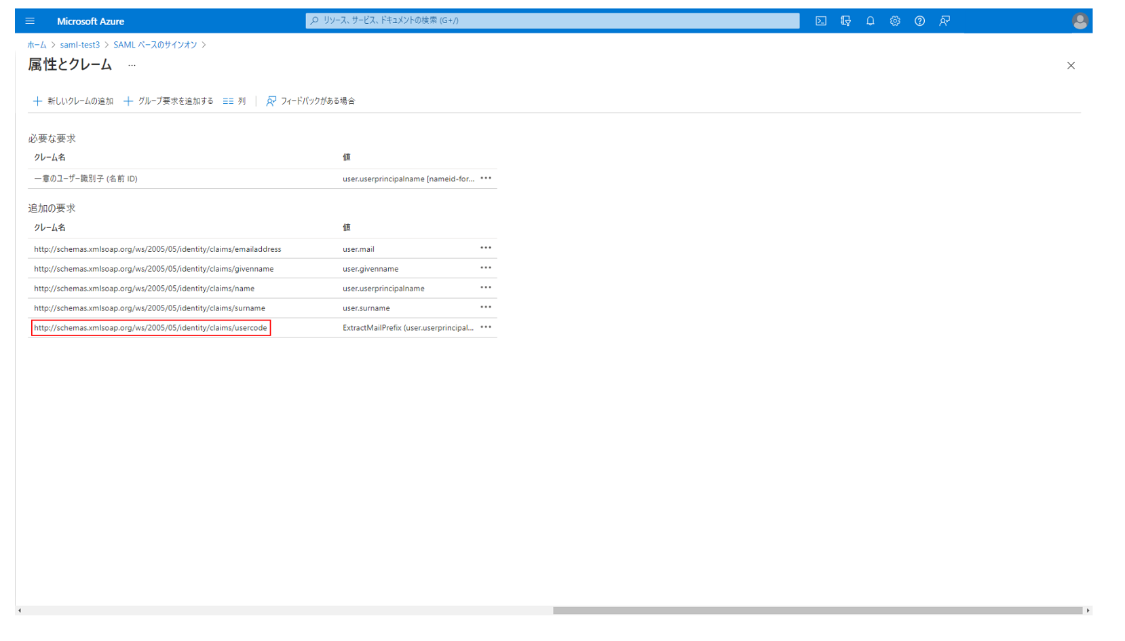Image resolution: width=1125 pixels, height=641 pixels.
Task: Open the hamburger menu icon
Action: click(x=30, y=20)
